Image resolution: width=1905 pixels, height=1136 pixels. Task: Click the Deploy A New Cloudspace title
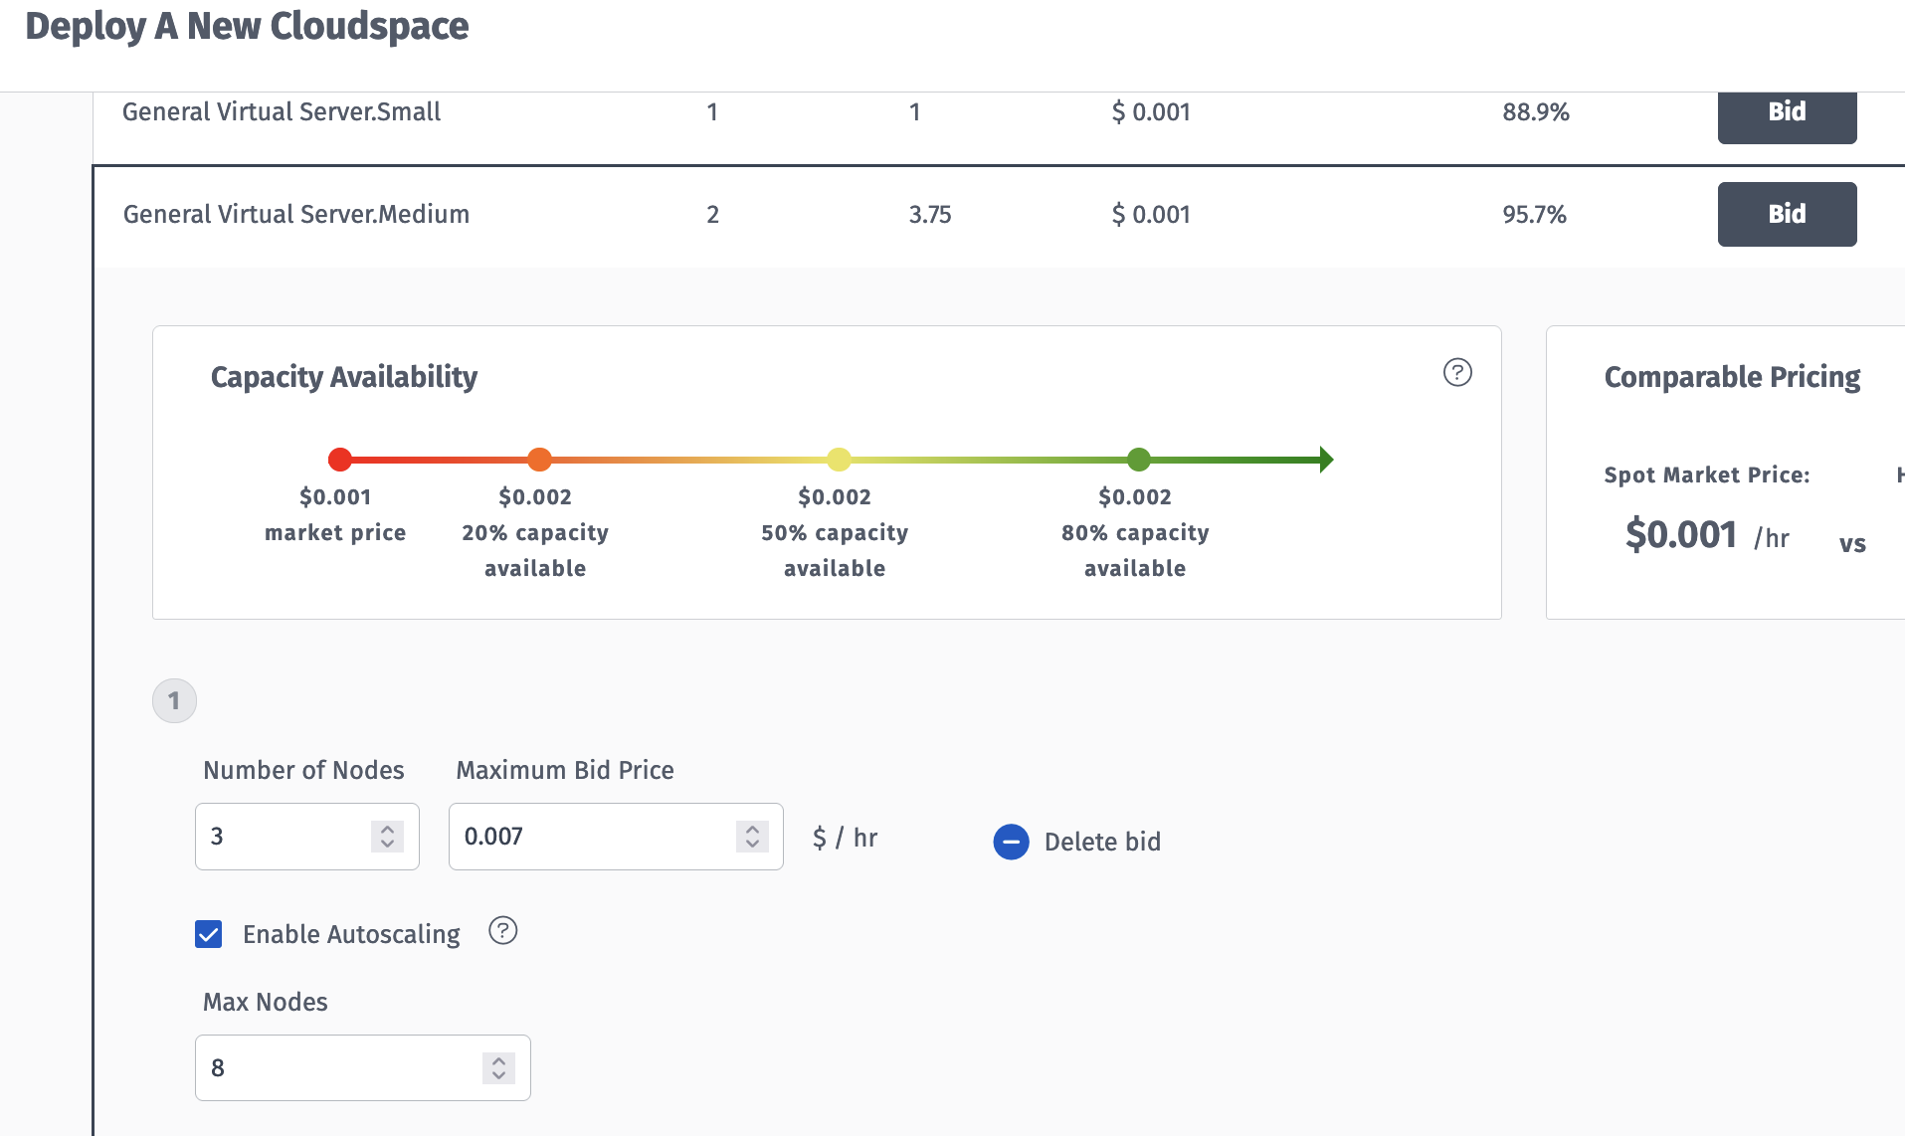[x=247, y=26]
